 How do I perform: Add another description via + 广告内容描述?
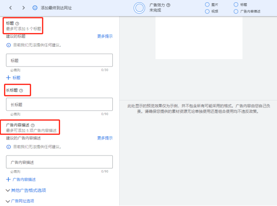click(x=21, y=179)
